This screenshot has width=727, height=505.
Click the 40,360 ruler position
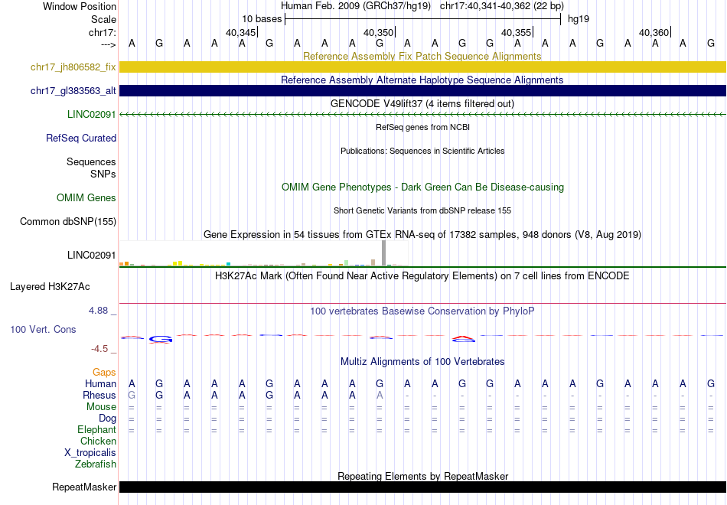[x=654, y=32]
